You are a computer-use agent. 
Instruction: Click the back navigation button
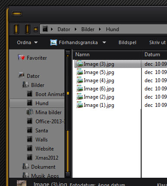(16, 29)
